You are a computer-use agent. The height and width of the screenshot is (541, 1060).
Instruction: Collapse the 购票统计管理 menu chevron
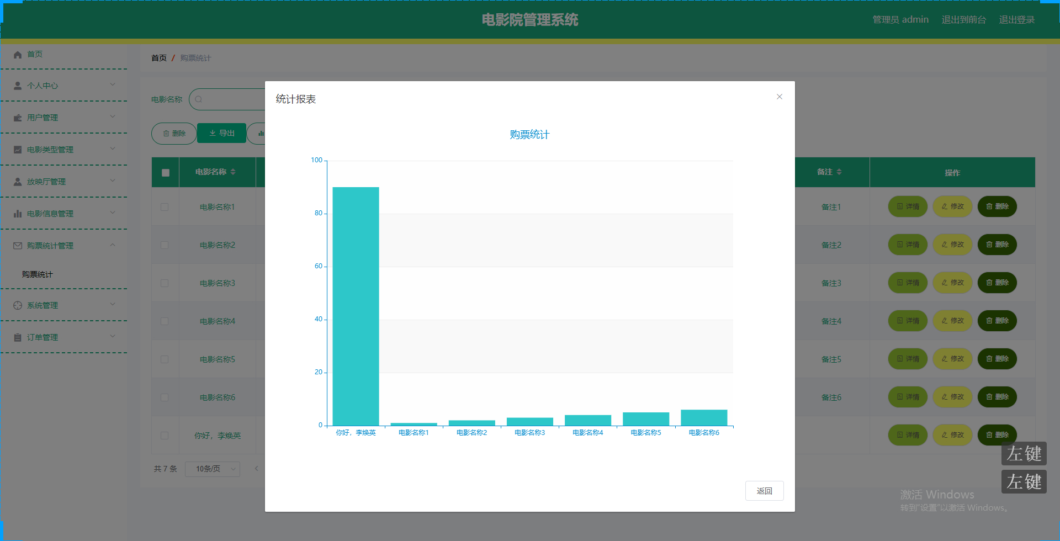coord(113,245)
